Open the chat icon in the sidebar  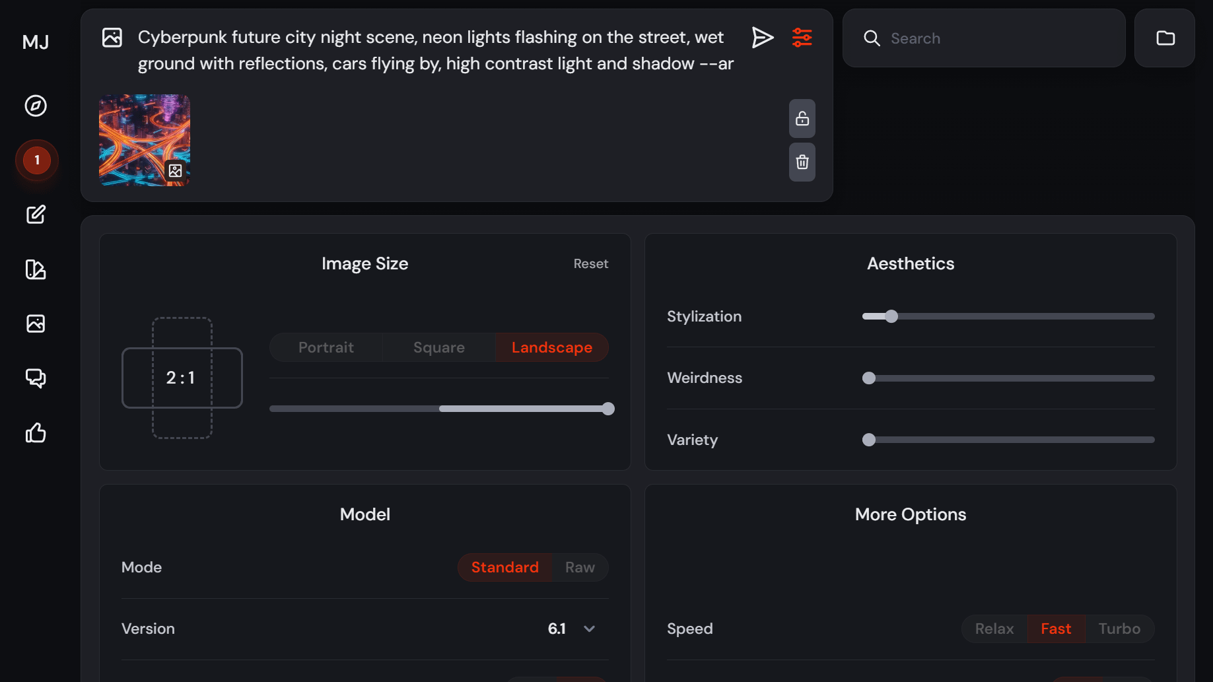[x=36, y=378]
